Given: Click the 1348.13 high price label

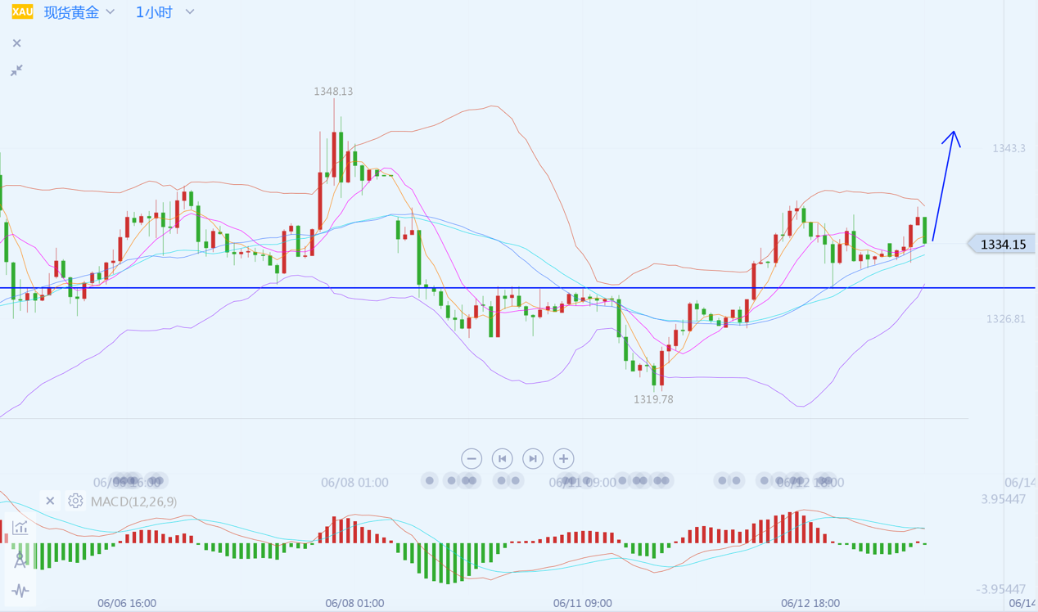Looking at the screenshot, I should (x=333, y=92).
